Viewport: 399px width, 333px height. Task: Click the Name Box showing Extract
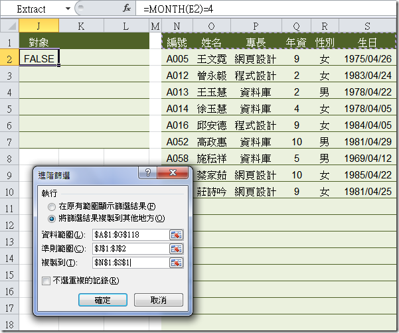(32, 9)
